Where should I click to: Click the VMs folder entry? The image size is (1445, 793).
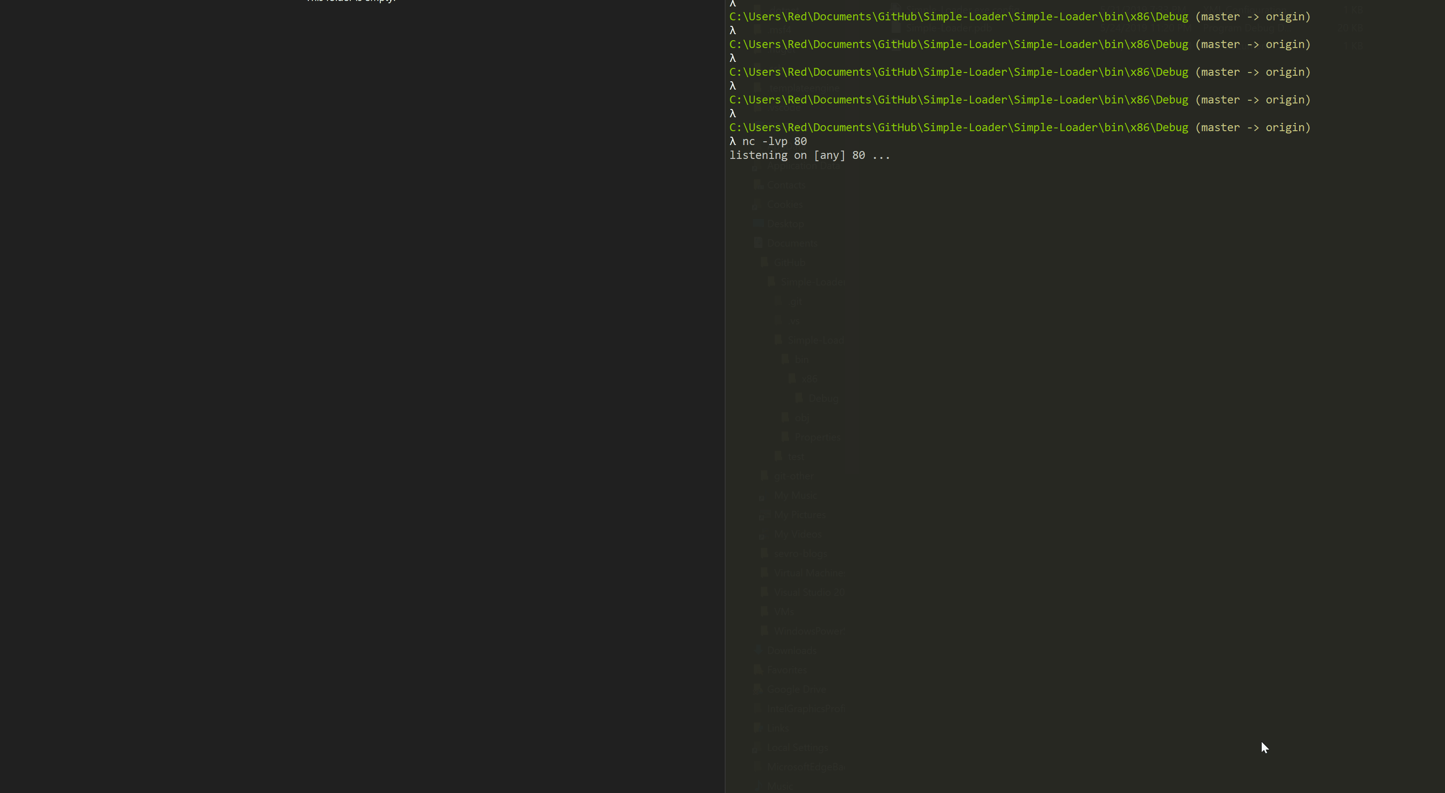tap(783, 612)
